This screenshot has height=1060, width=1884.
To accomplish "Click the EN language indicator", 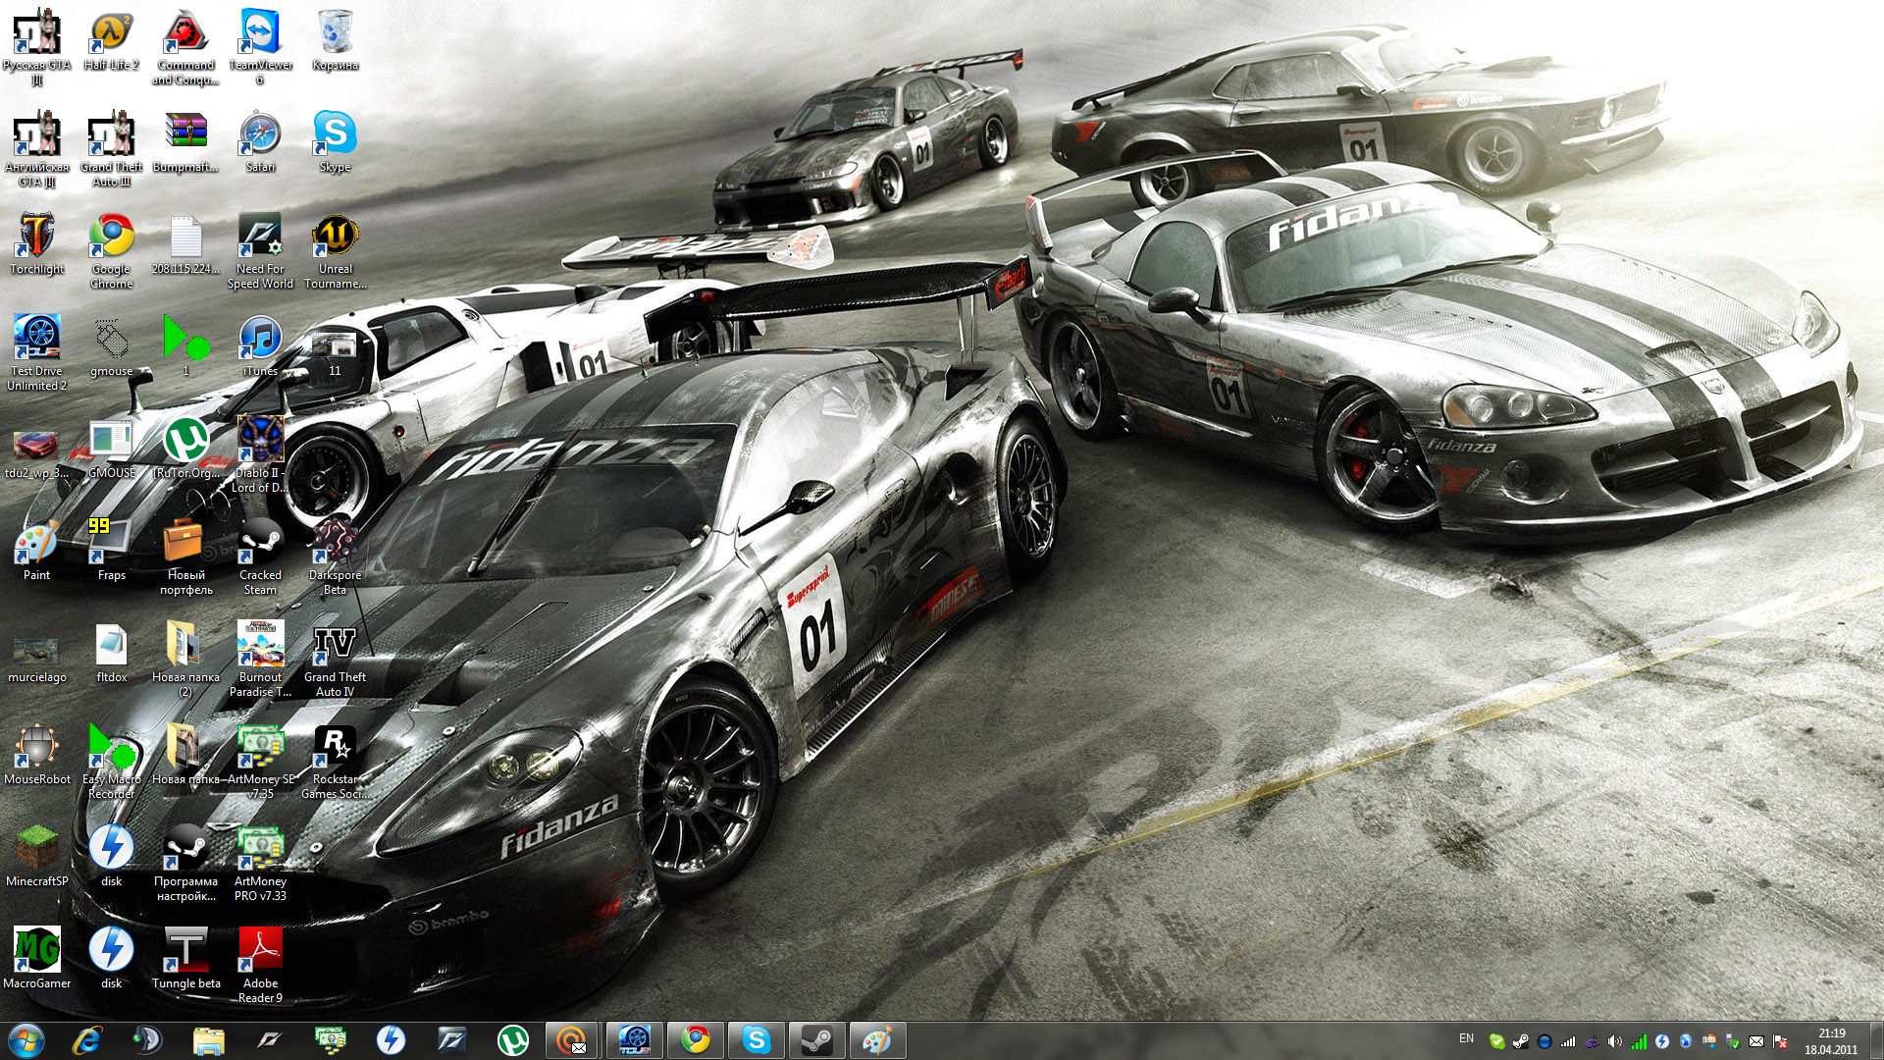I will tap(1466, 1038).
